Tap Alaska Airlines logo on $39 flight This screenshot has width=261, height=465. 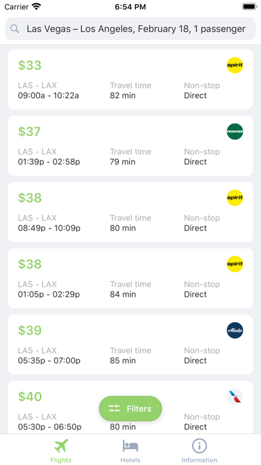[x=234, y=330]
